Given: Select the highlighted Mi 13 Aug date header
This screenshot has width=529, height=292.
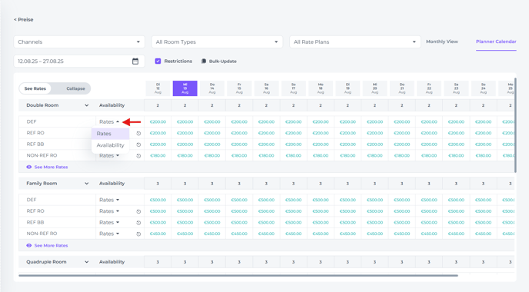Looking at the screenshot, I should point(185,88).
